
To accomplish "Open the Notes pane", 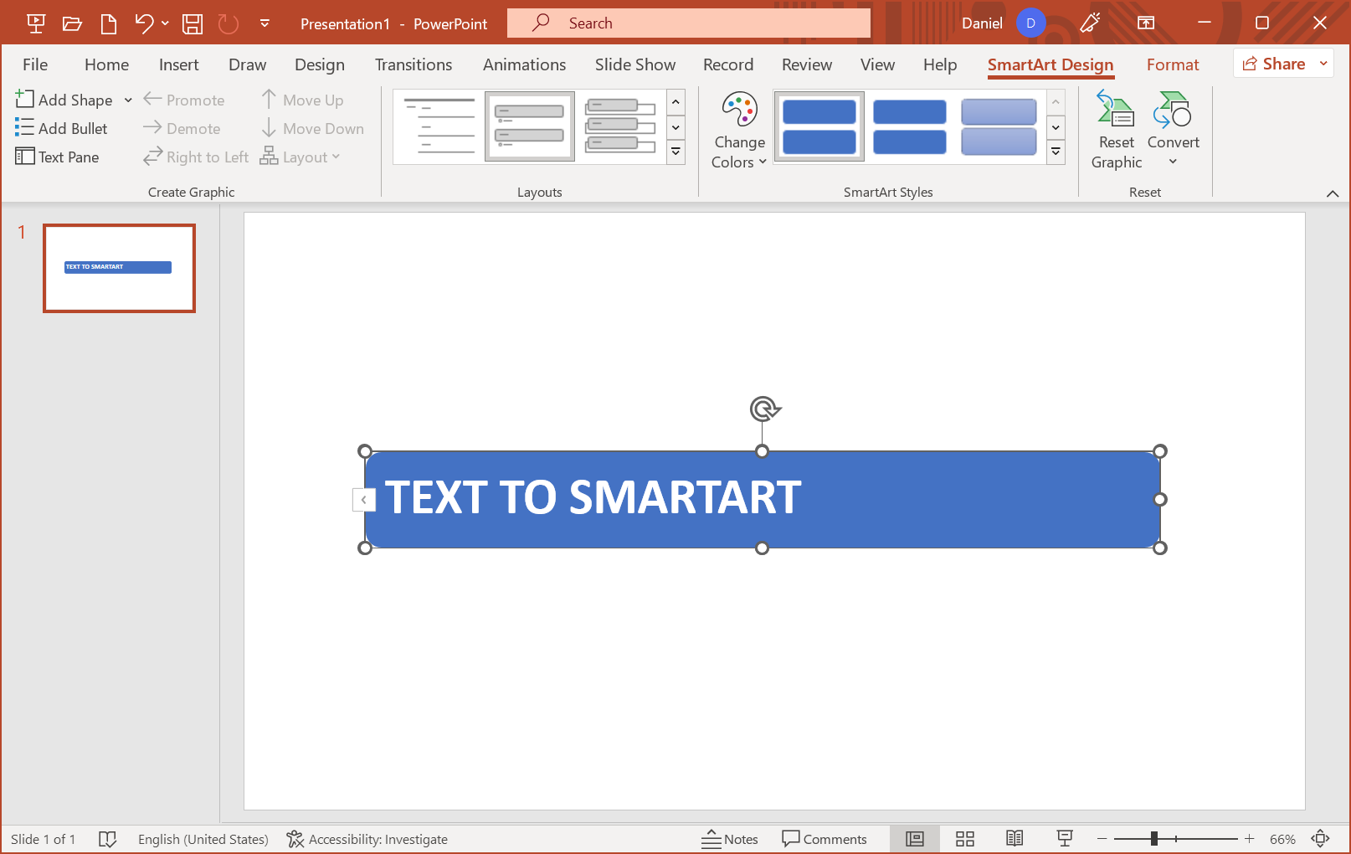I will click(730, 838).
